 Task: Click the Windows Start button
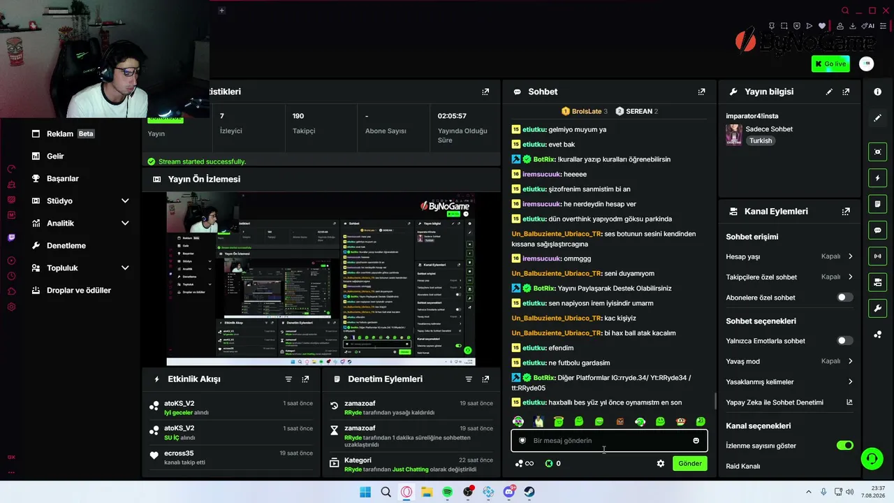365,492
